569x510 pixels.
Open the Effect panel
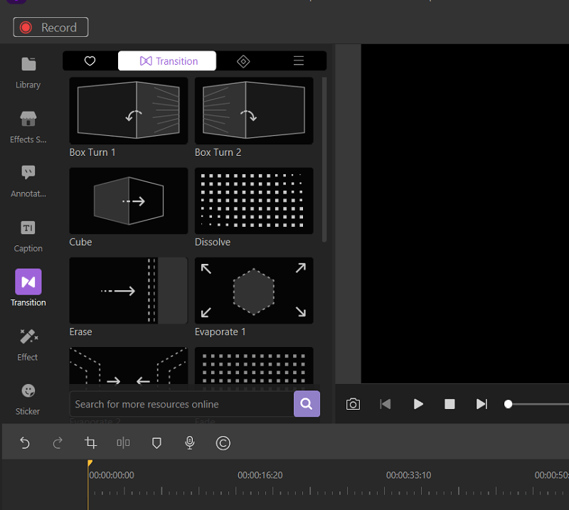(28, 345)
